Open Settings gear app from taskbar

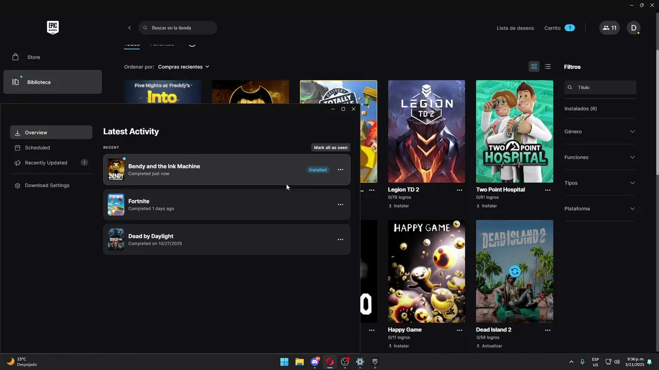click(360, 362)
